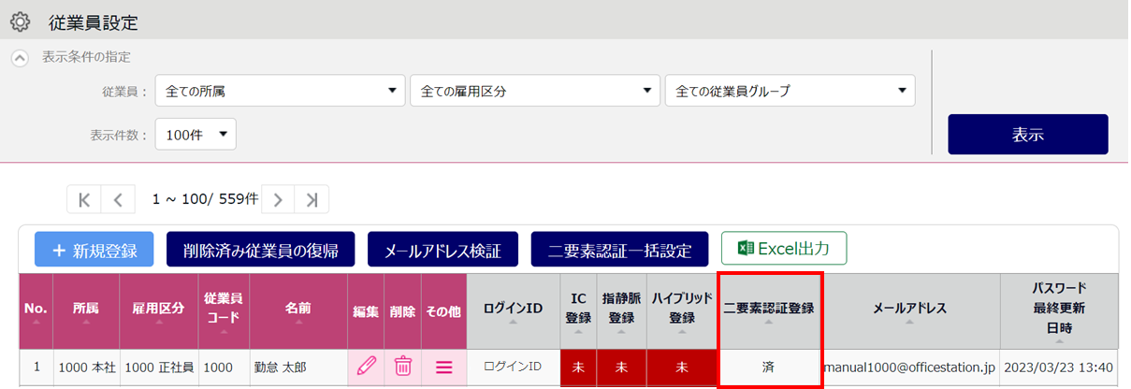The height and width of the screenshot is (389, 1131).
Task: Open the 100件 display count dropdown
Action: [x=196, y=134]
